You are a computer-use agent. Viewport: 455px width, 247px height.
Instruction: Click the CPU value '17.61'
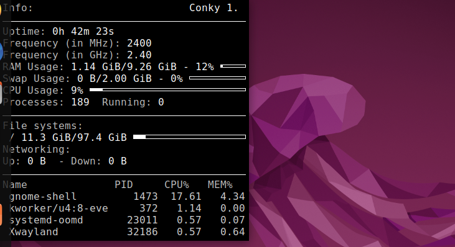[x=185, y=197]
